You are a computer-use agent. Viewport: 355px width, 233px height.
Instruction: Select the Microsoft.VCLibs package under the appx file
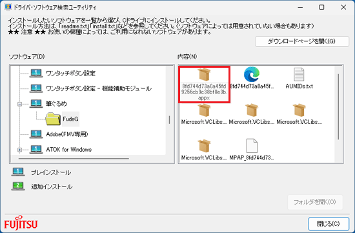[204, 114]
